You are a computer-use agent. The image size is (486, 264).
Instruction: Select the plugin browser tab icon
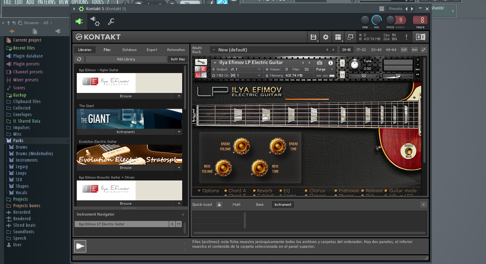click(x=58, y=31)
